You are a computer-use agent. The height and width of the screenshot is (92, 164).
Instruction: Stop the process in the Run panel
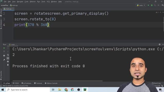(x=4, y=51)
